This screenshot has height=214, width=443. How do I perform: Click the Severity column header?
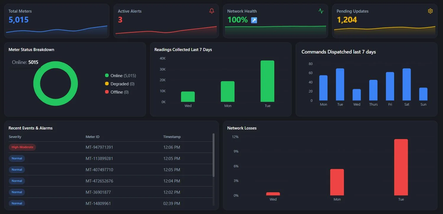tap(15, 137)
